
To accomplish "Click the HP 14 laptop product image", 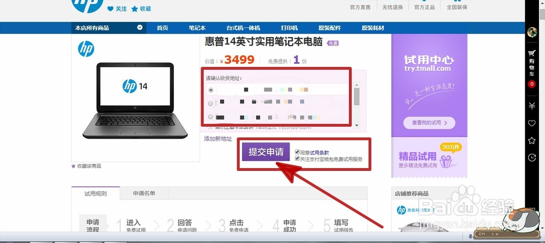I will point(135,101).
